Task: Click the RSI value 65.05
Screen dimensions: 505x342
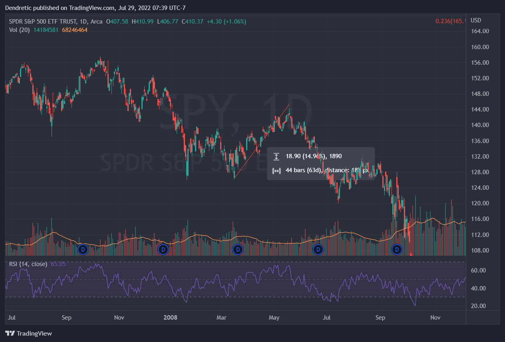Action: (58, 264)
